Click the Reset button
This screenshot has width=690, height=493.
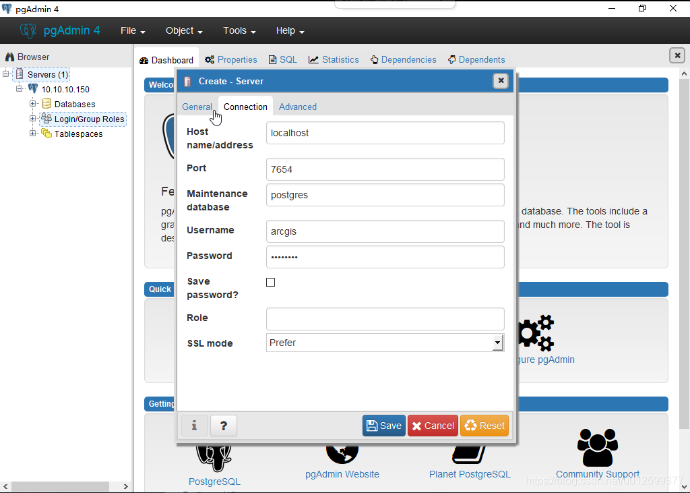tap(484, 426)
